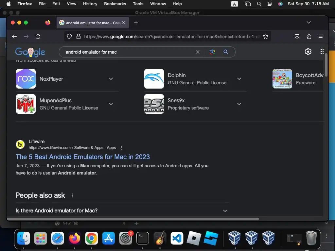Open the View menu
Screen dimensions: 335x251
[71, 4]
